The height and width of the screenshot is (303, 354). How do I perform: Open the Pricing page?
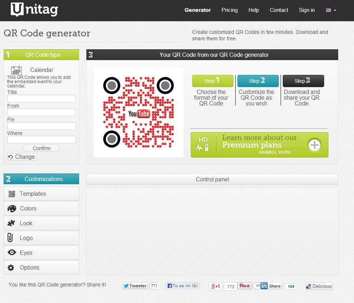(230, 10)
